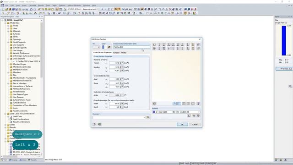Select Member Hinges in navigator tree

point(19,64)
